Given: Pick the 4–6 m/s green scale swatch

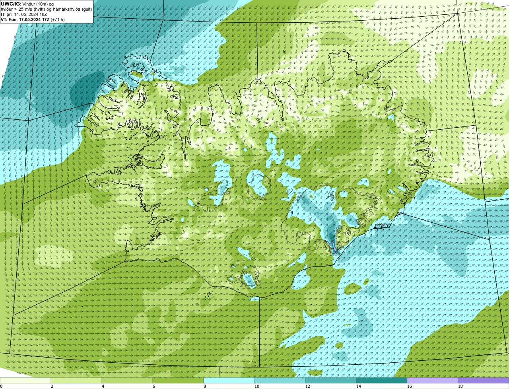Looking at the screenshot, I should (127, 380).
